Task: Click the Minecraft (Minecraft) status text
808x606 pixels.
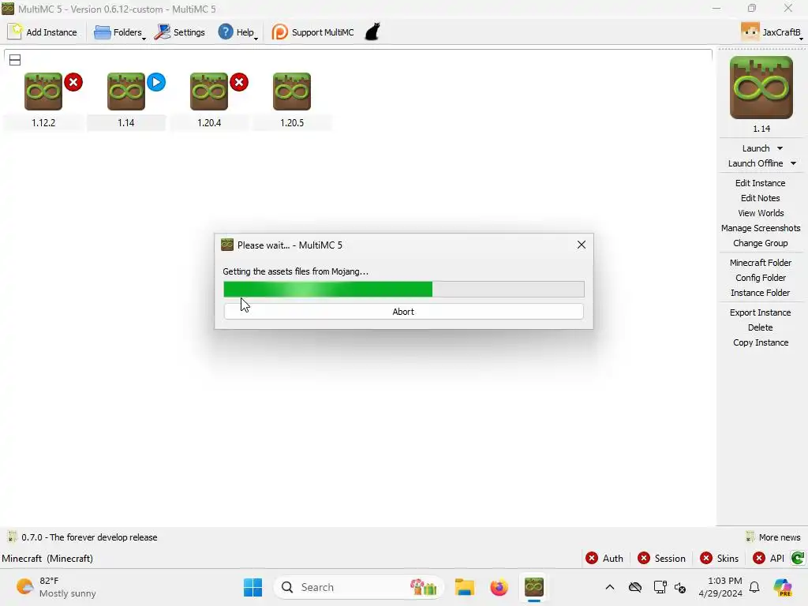Action: click(47, 558)
